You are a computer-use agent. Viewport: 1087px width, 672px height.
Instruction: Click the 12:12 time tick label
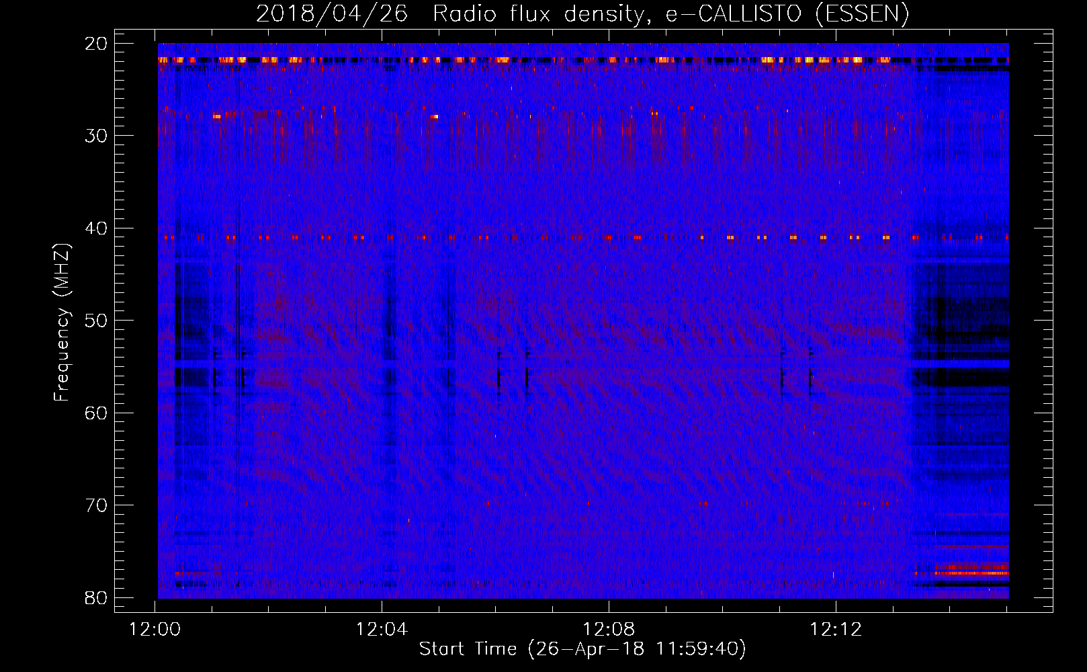(x=835, y=630)
